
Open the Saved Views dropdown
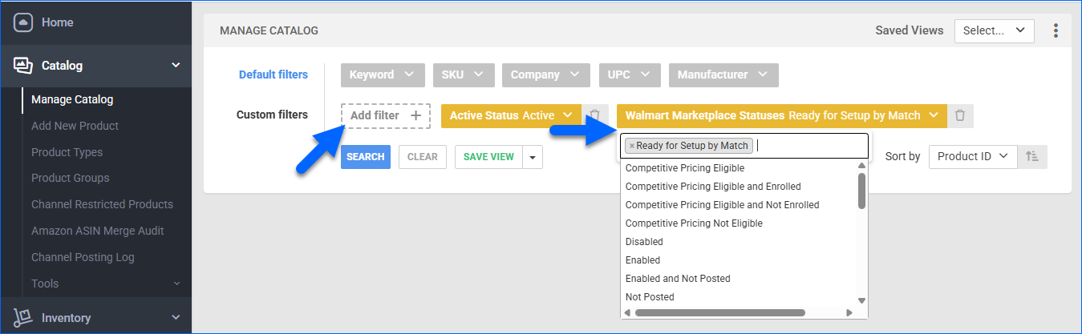(994, 30)
